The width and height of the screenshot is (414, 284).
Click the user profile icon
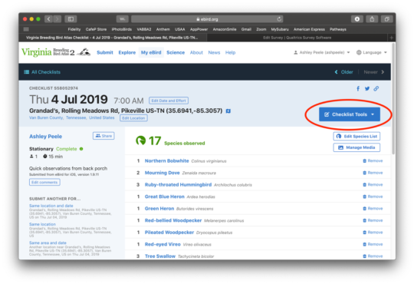[x=296, y=52]
